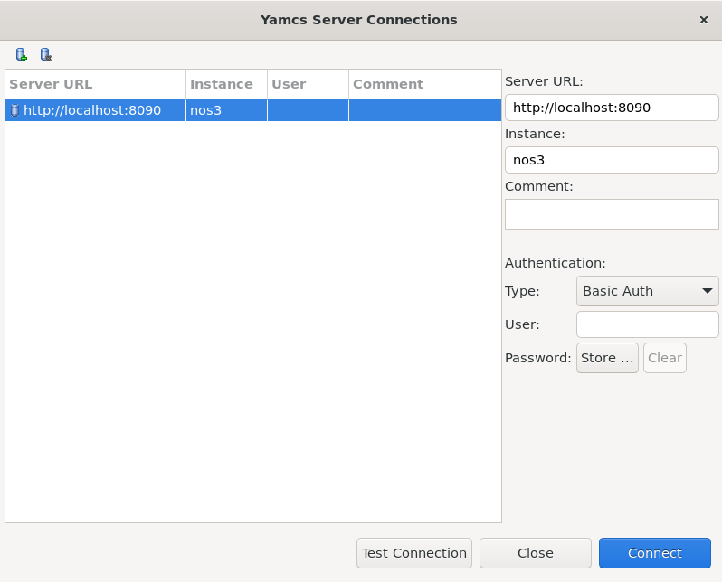Screen dimensions: 722x582
Task: Focus the Instance input field
Action: [x=612, y=160]
